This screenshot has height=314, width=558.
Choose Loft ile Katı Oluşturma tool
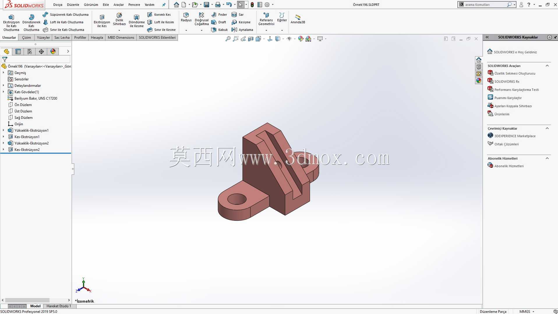[63, 22]
